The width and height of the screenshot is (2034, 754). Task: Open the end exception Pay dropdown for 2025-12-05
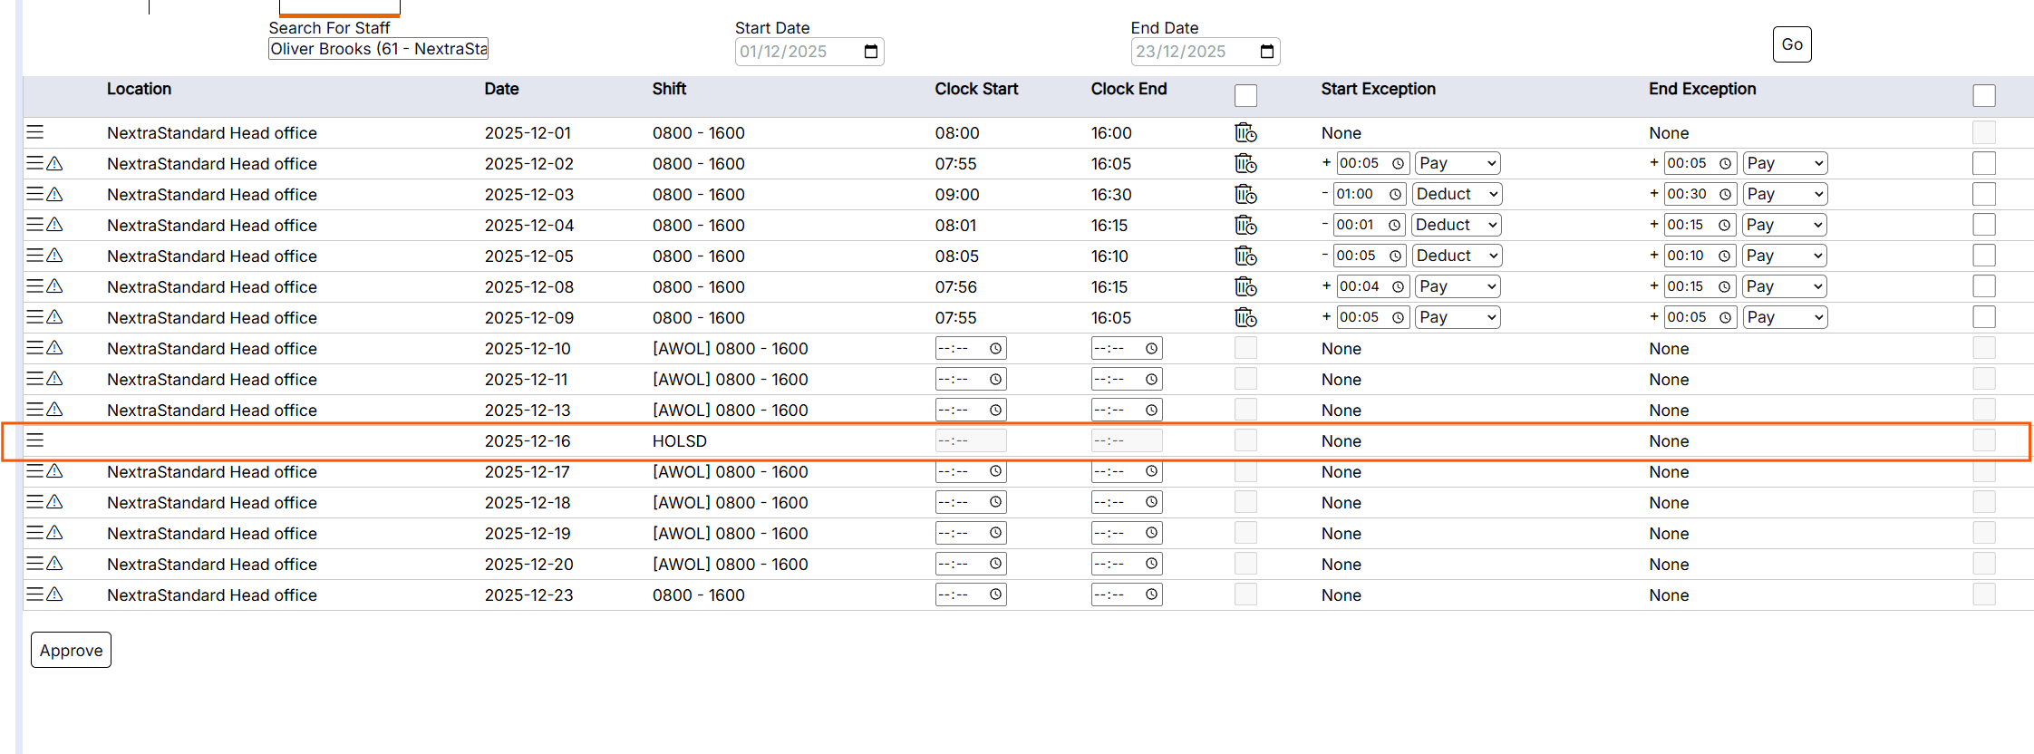pyautogui.click(x=1785, y=256)
